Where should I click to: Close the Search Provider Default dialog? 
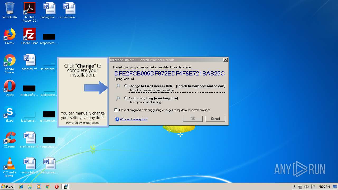pyautogui.click(x=225, y=60)
